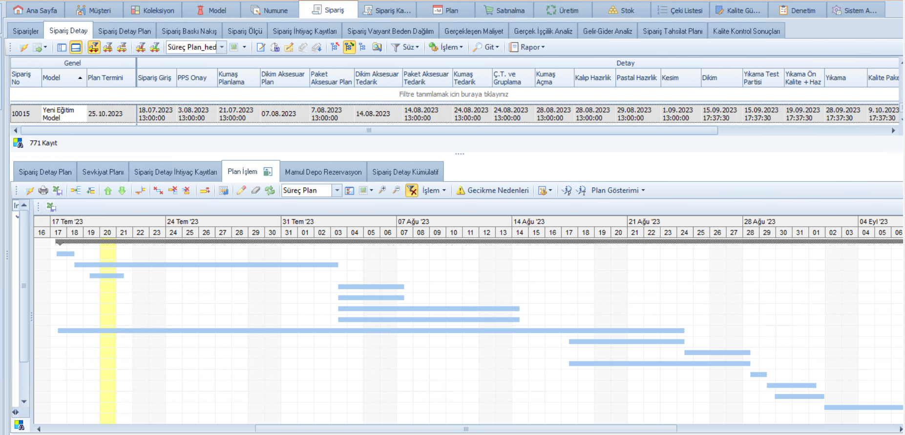Click the Kesim column header
905x435 pixels.
[x=680, y=78]
